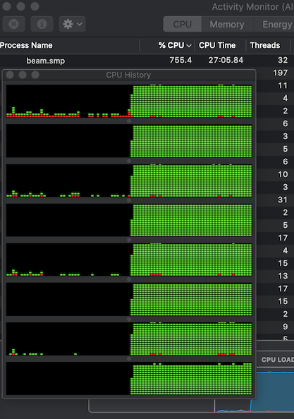
Task: Sort by CPU Time column
Action: pyautogui.click(x=217, y=45)
